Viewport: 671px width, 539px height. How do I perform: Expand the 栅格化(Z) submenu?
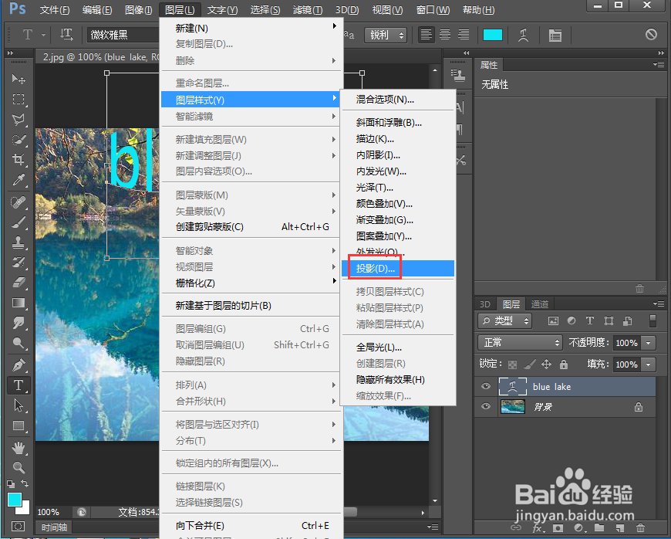pos(251,283)
